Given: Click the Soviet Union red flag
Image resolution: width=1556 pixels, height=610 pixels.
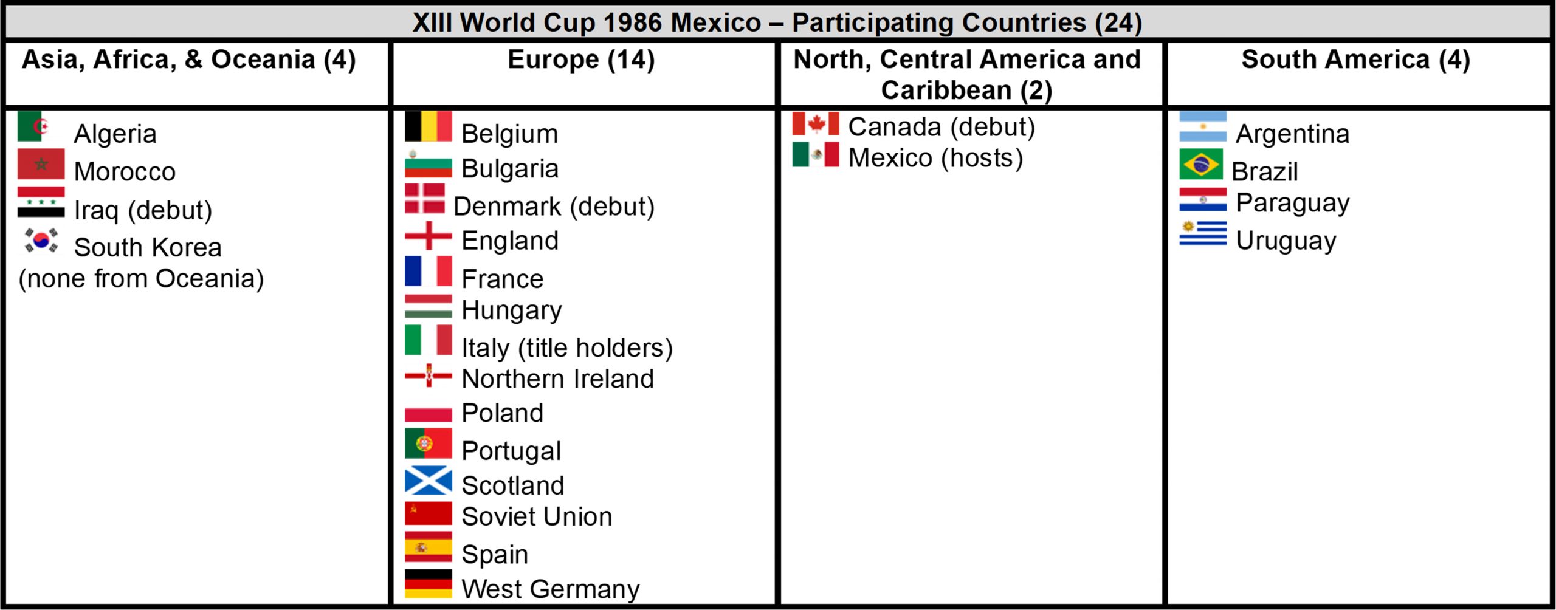Looking at the screenshot, I should coord(429,513).
